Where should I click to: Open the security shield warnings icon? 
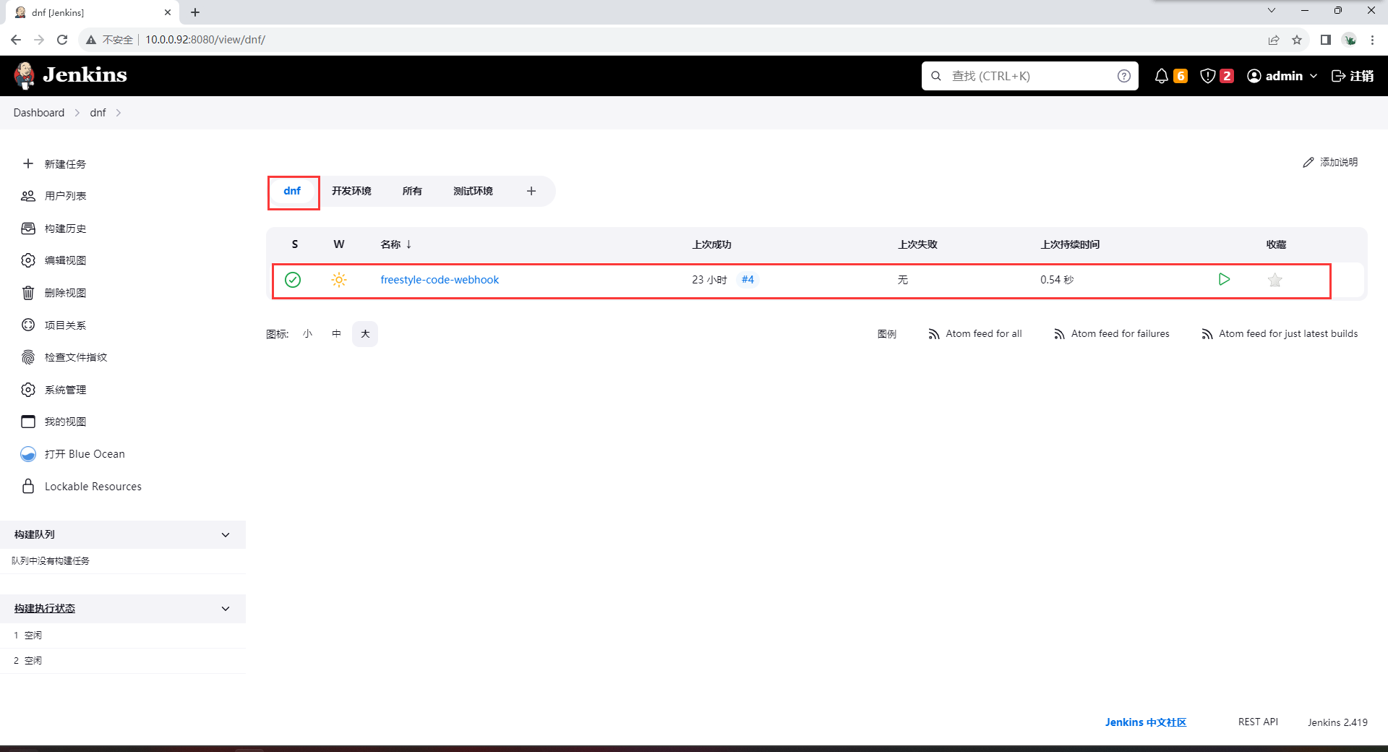pyautogui.click(x=1207, y=76)
